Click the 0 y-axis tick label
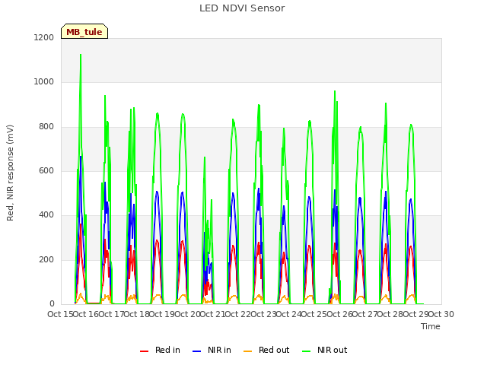 coord(52,304)
